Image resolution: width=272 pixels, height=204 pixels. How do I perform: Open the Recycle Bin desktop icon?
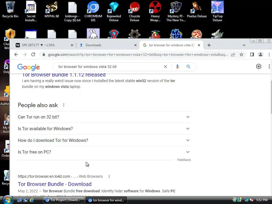point(10,10)
